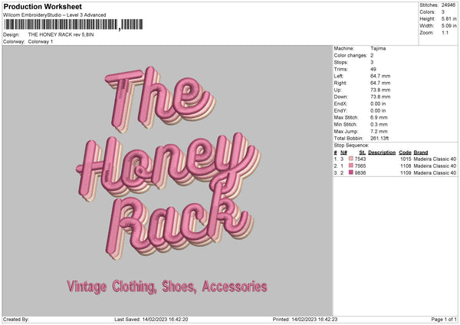
Task: Click the 'Code' column header
Action: pyautogui.click(x=405, y=153)
